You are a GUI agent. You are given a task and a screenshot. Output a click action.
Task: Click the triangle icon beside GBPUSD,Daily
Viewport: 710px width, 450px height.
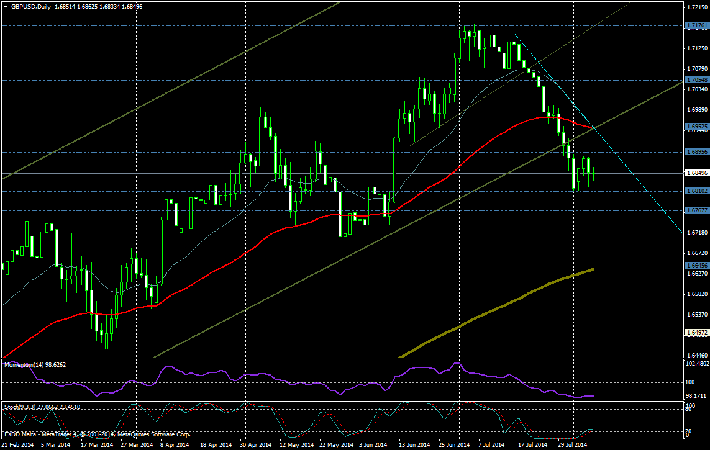point(6,6)
